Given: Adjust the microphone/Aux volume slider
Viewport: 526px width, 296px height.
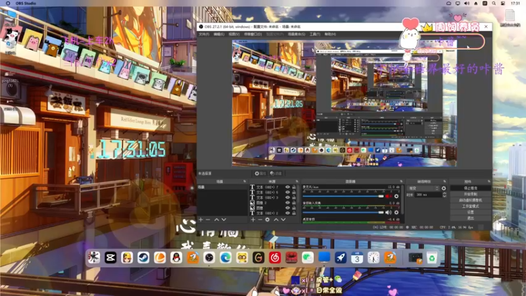Looking at the screenshot, I should click(x=343, y=196).
